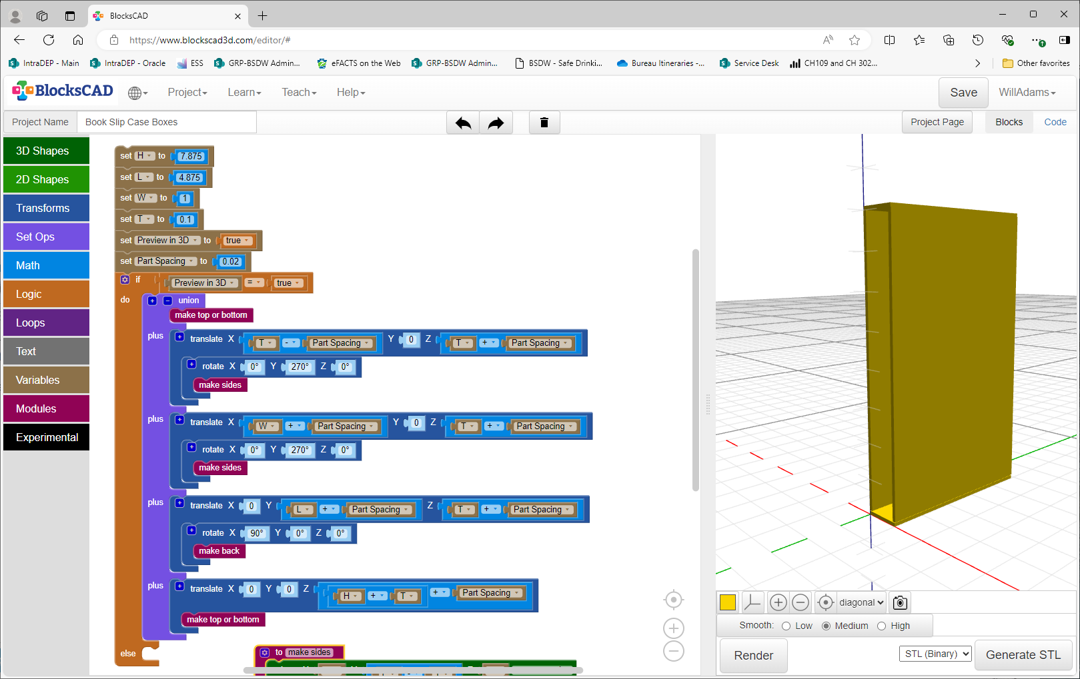Switch to the Code tab
Image resolution: width=1080 pixels, height=679 pixels.
(1055, 123)
